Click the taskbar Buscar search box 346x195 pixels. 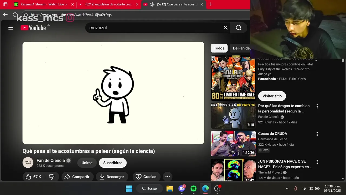coord(149,188)
